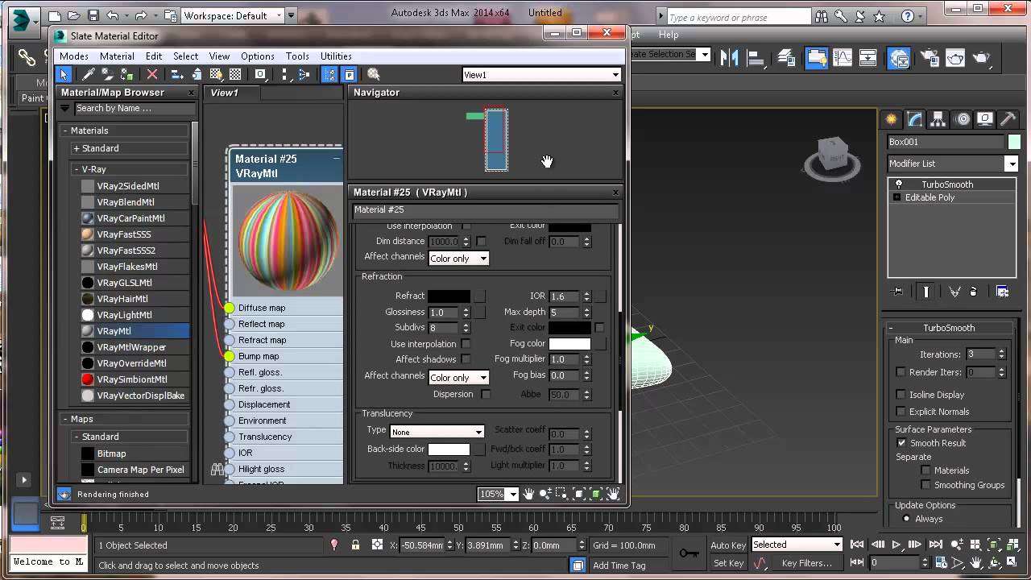
Task: Click Show Background in Preview checker icon
Action: pyautogui.click(x=235, y=74)
